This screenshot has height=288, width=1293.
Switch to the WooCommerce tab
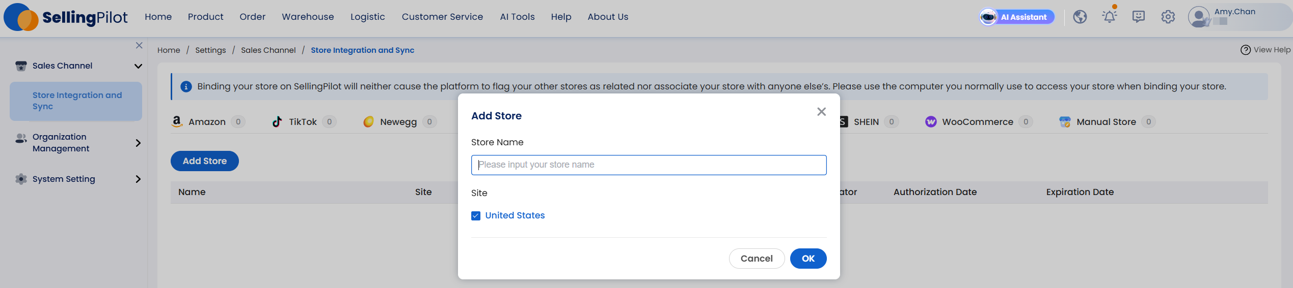coord(979,122)
